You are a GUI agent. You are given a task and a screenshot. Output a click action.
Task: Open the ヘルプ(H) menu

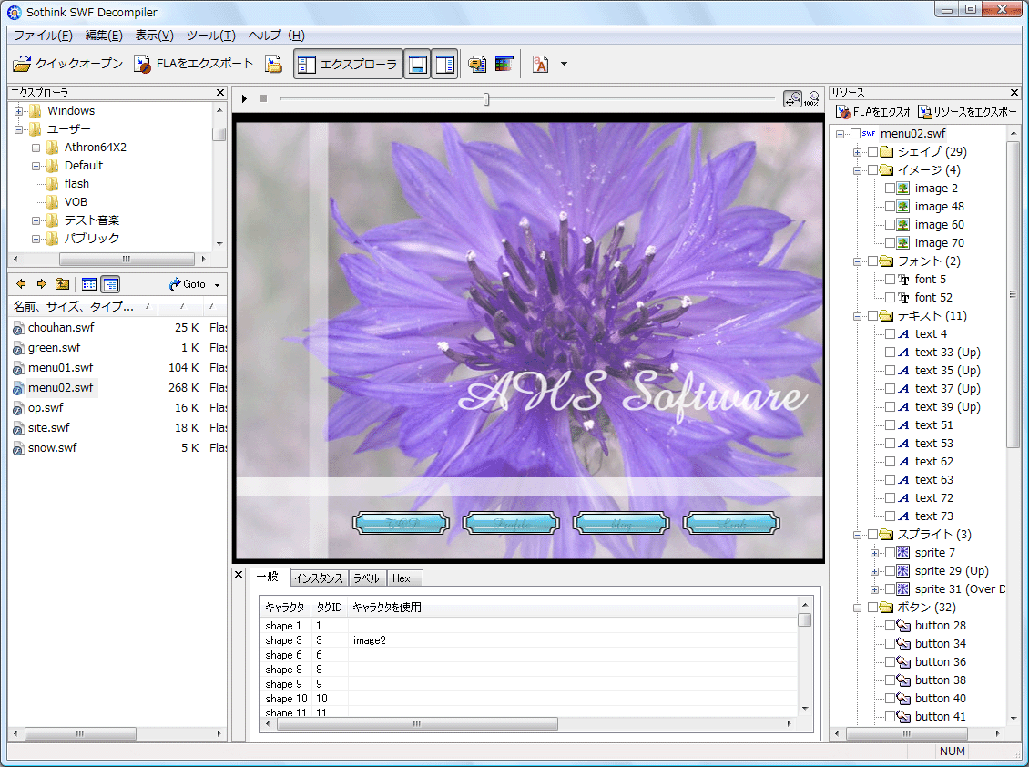pyautogui.click(x=276, y=36)
